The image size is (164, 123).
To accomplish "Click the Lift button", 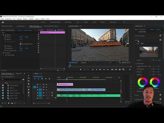I will (x=112, y=69).
